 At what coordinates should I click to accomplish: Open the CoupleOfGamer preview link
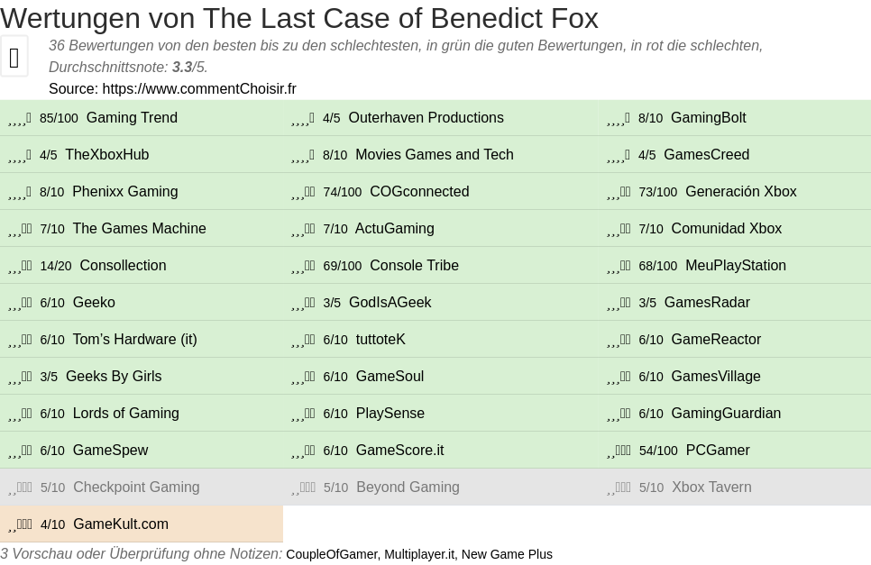click(331, 554)
